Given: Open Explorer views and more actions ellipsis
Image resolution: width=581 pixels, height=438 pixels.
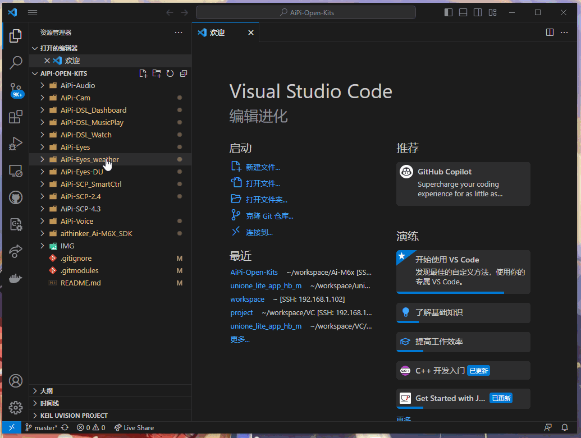Looking at the screenshot, I should coord(179,33).
